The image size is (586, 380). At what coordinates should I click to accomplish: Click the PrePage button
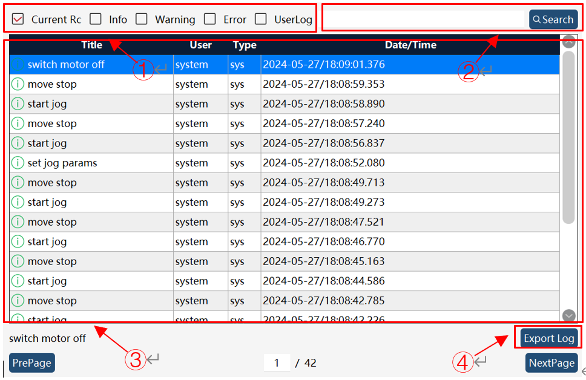point(31,363)
